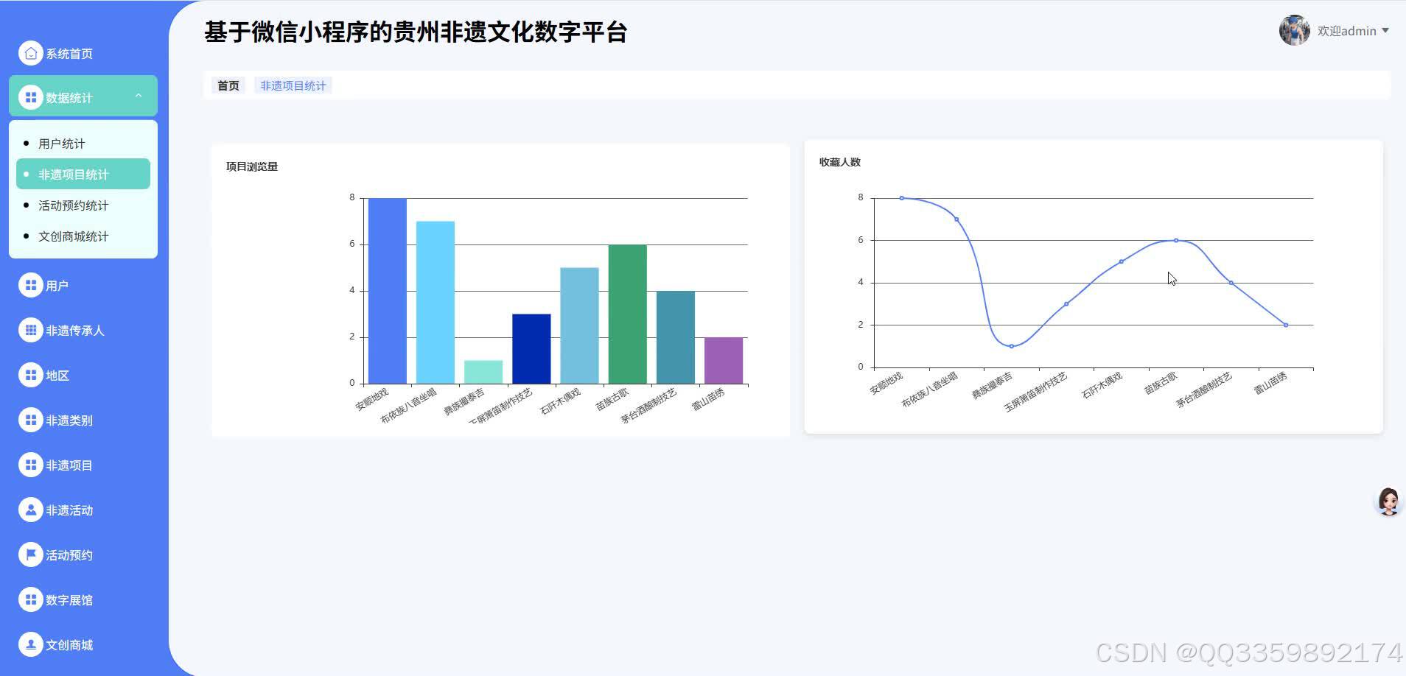1406x676 pixels.
Task: Click the 活动预约 menu label
Action: tap(69, 555)
